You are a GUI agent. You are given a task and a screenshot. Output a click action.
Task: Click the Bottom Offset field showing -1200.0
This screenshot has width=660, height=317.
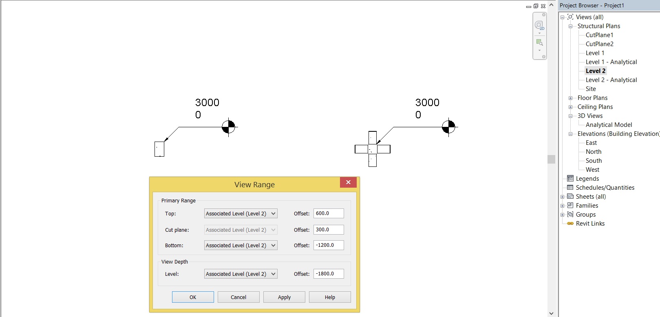(329, 245)
